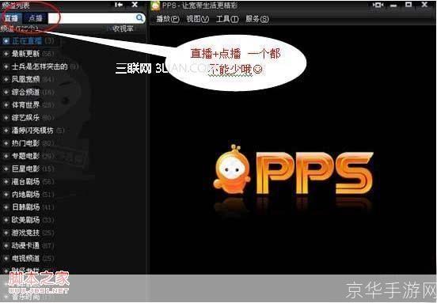Expand the 士兵是怎样突击的 category
This screenshot has width=437, height=303.
click(6, 66)
